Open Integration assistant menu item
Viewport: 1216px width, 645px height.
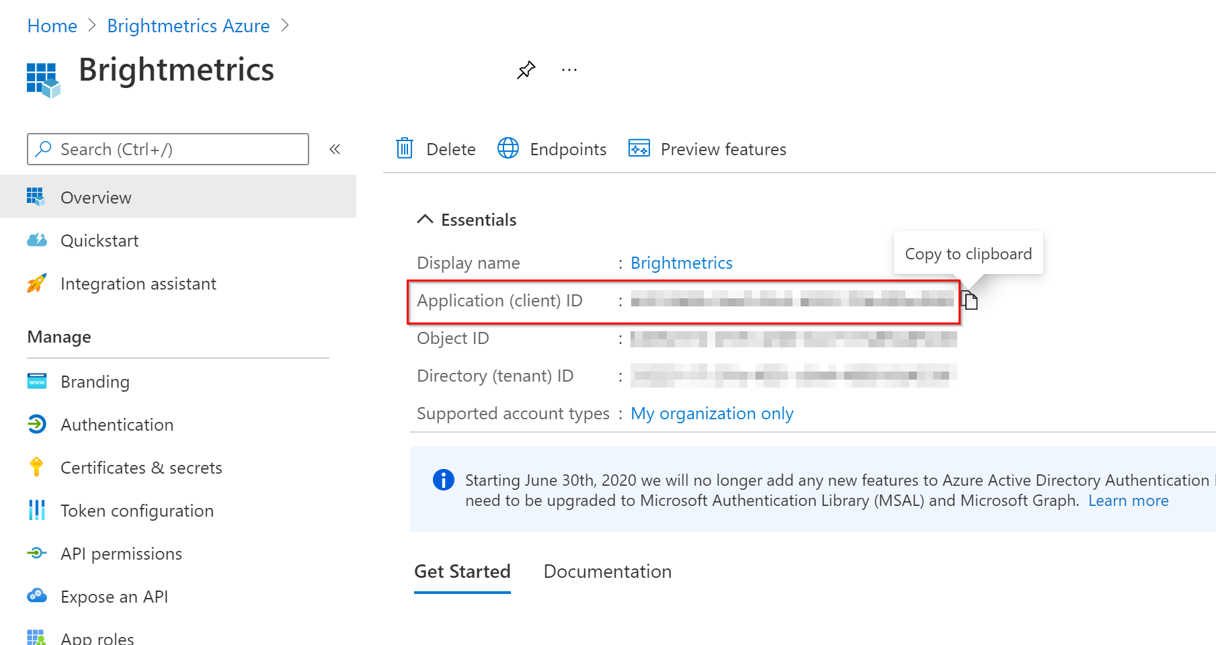[138, 284]
